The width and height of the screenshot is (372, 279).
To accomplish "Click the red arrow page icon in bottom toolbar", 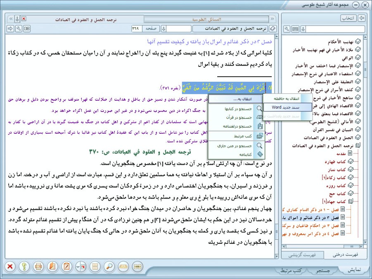I will pos(83,267).
